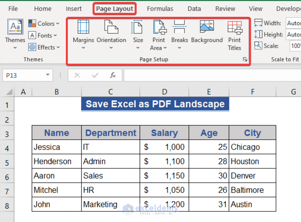The image size is (301, 222).
Task: Click the cell containing 'Jessica'
Action: (x=56, y=147)
